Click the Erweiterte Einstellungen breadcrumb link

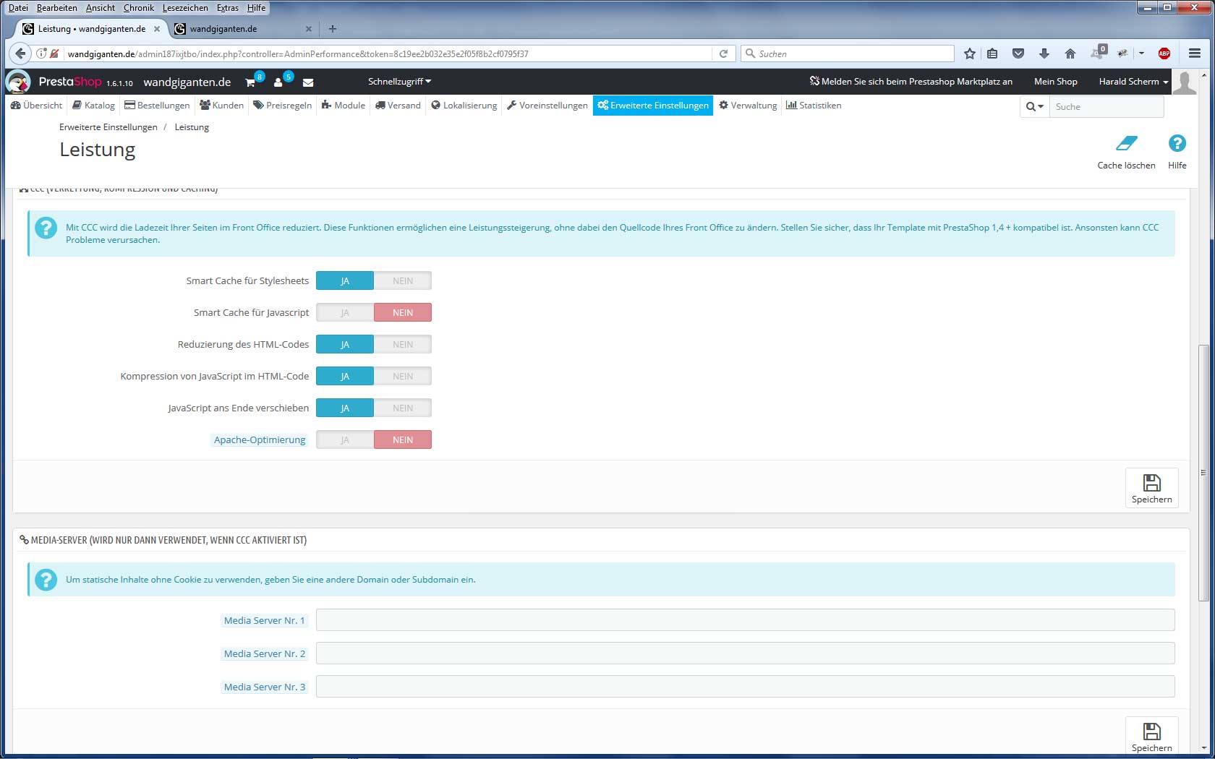pyautogui.click(x=108, y=127)
